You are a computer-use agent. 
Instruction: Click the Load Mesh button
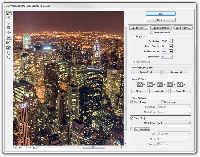click(x=138, y=28)
